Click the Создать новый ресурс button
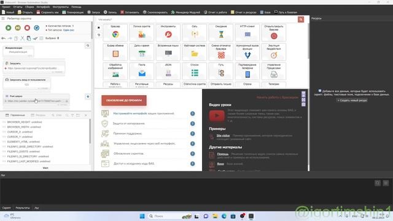Image resolution: width=393 pixels, height=221 pixels. click(352, 100)
